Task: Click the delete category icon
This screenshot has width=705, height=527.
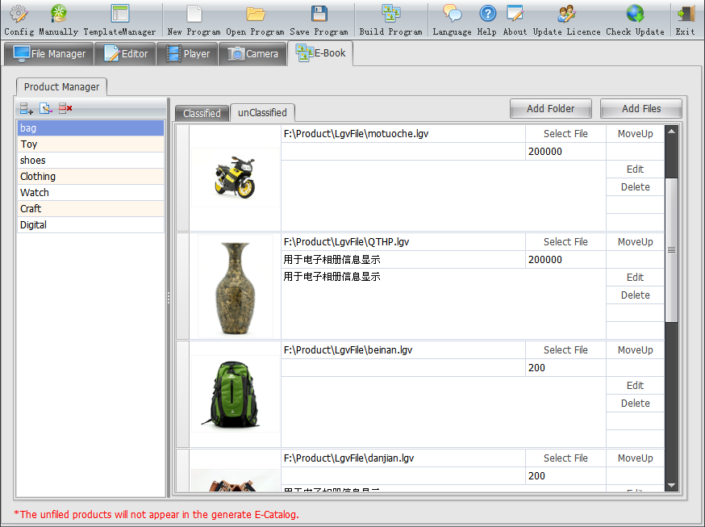Action: coord(65,108)
